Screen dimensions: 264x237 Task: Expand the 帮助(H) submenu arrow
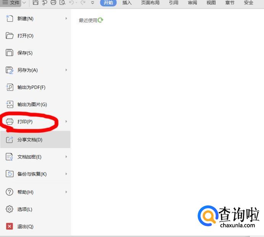coord(66,192)
